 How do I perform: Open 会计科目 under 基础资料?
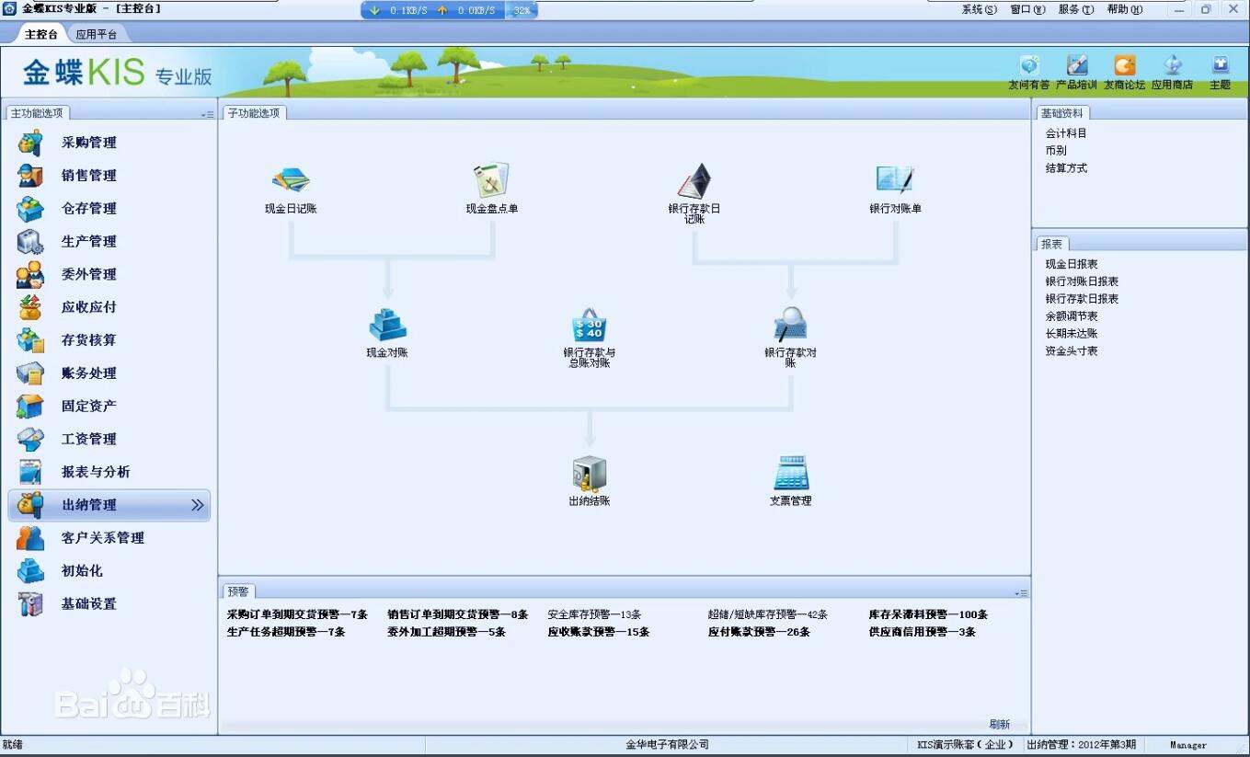(1066, 133)
